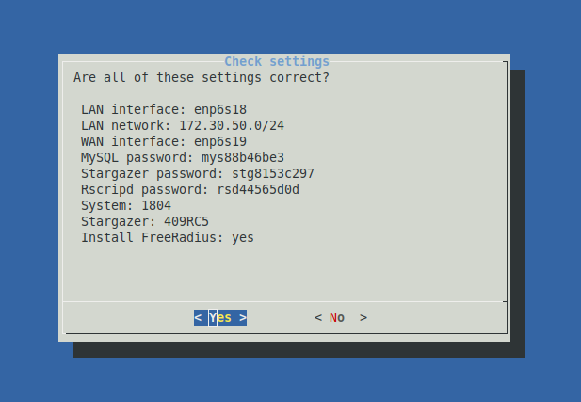This screenshot has height=402, width=581.
Task: Click the "Stargazer: 409RC5" version line
Action: tap(145, 221)
